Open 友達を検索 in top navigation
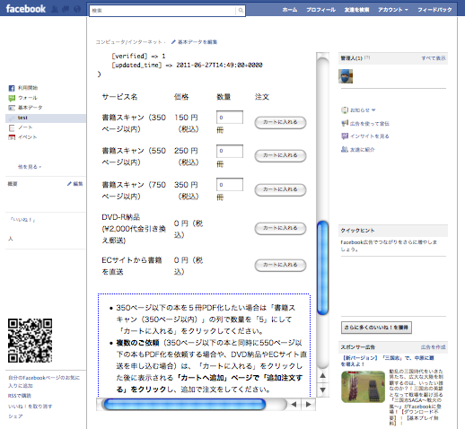The height and width of the screenshot is (429, 465). pyautogui.click(x=356, y=10)
